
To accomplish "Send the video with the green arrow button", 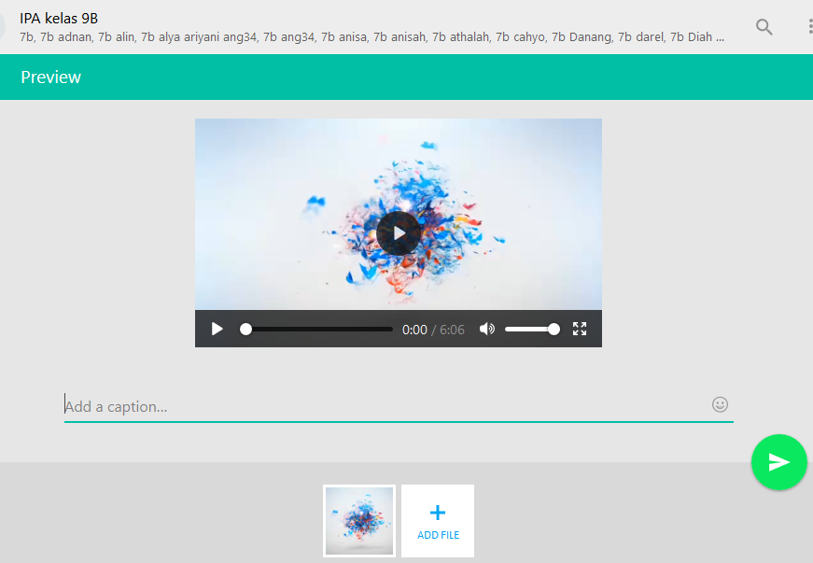I will (778, 462).
